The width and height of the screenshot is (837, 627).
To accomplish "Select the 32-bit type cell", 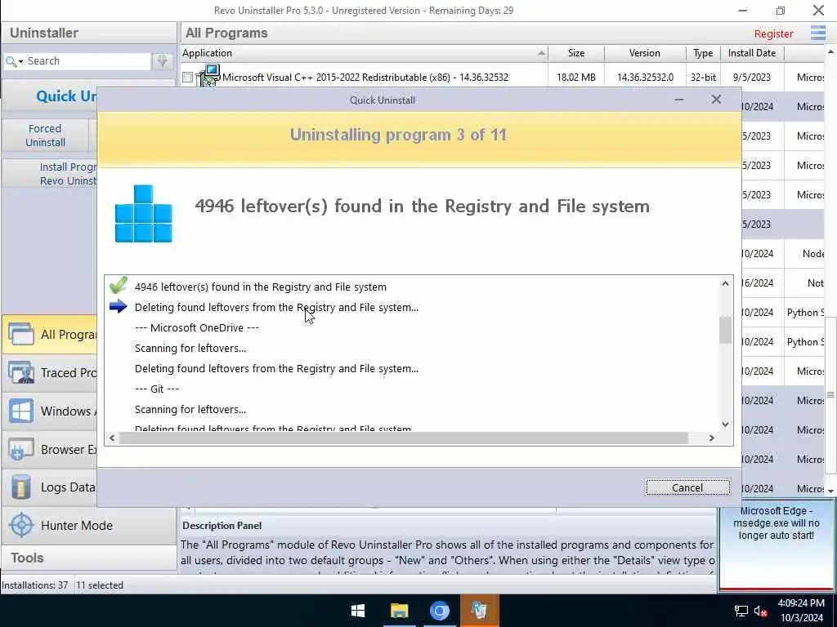I will [703, 78].
